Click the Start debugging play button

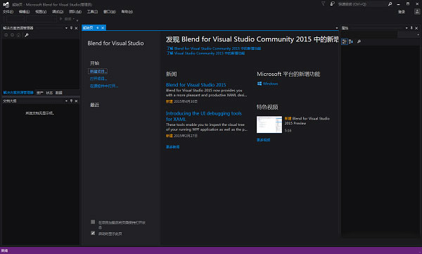click(61, 19)
